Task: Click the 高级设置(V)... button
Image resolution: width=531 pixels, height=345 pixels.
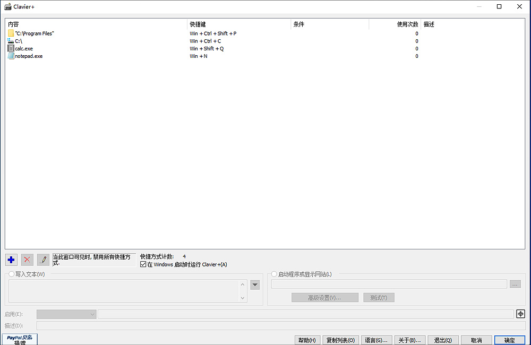Action: coord(325,298)
